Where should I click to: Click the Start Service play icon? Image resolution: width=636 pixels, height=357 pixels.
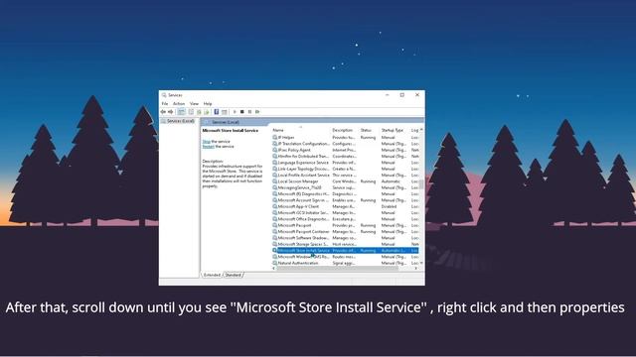(235, 112)
